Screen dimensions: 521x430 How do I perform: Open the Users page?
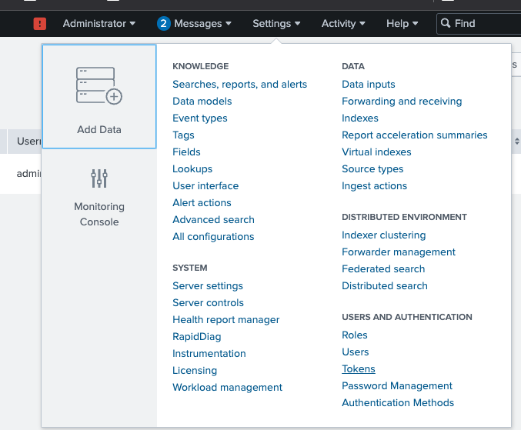[356, 352]
